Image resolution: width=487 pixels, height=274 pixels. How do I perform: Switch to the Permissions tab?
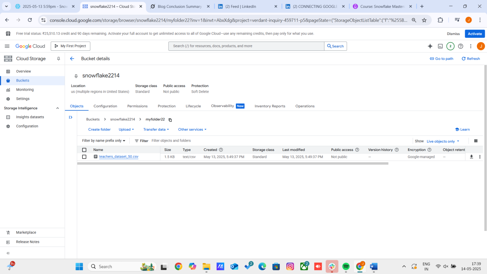(x=137, y=106)
